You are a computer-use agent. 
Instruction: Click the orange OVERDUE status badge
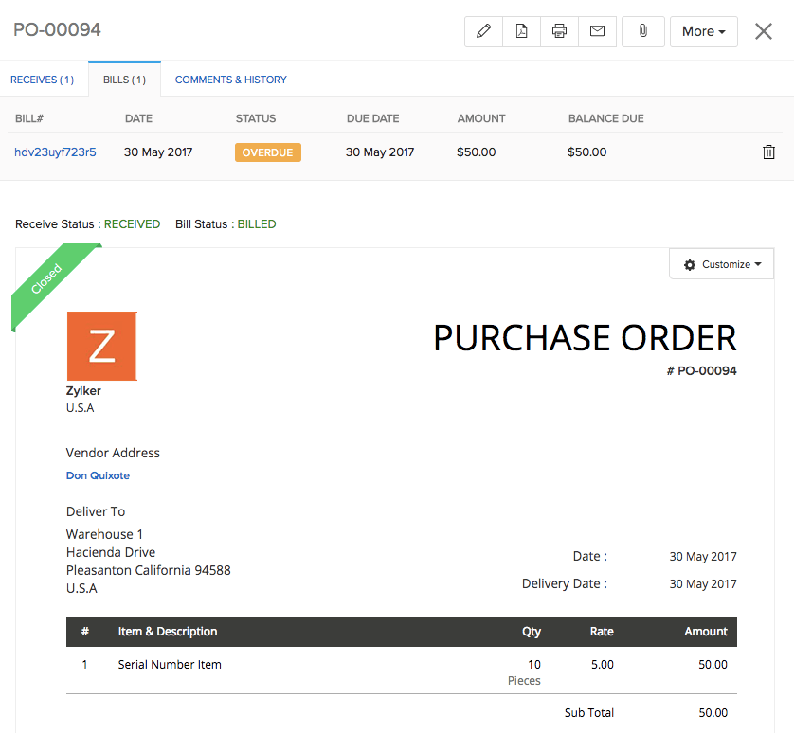pyautogui.click(x=267, y=152)
